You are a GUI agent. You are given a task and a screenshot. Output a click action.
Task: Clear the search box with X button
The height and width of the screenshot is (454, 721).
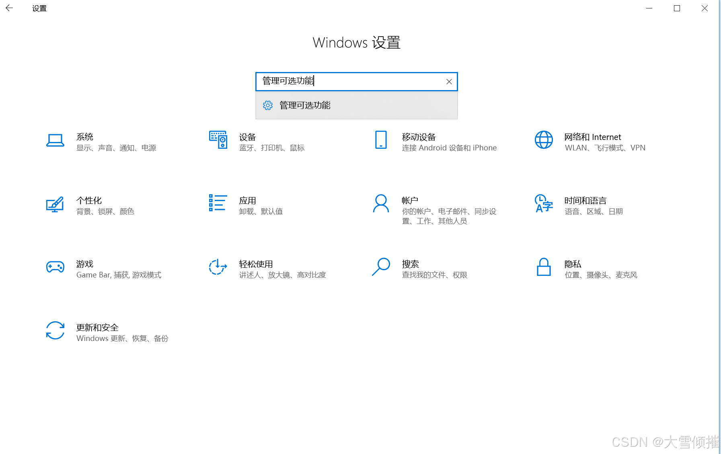[x=449, y=82]
